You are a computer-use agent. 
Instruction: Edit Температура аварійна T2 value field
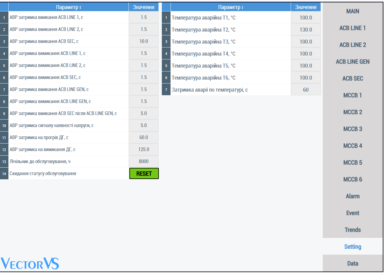[x=306, y=30]
